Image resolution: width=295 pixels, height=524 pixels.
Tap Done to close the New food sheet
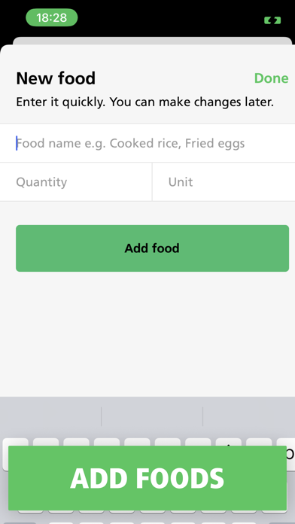point(271,78)
